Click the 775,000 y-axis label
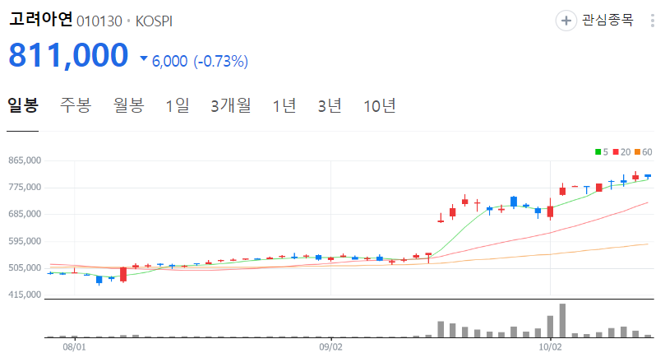665x353 pixels. (25, 188)
